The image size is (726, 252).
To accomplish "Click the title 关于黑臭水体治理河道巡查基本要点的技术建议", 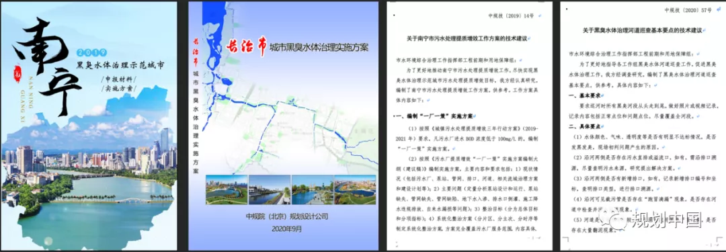I will 642,30.
